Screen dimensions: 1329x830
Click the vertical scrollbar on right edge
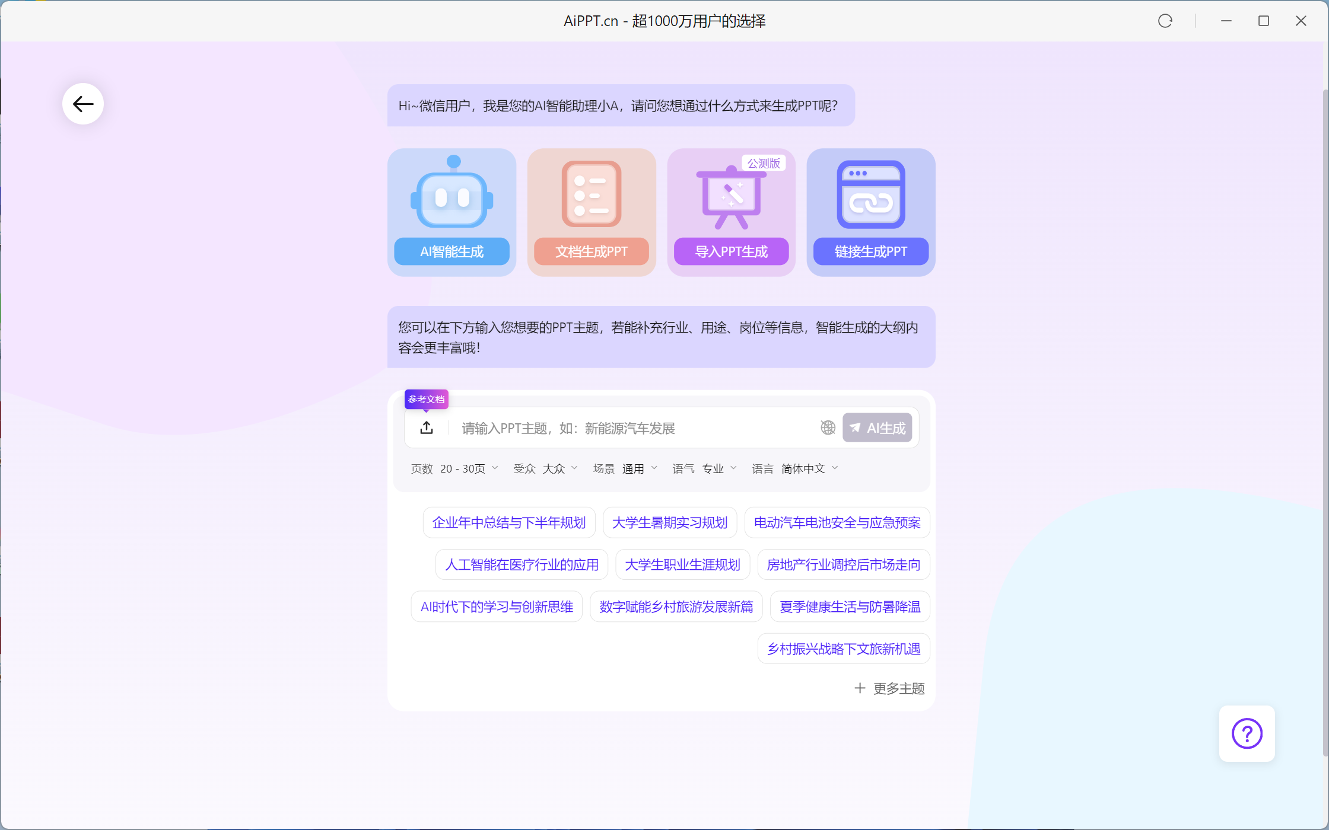coord(1325,423)
